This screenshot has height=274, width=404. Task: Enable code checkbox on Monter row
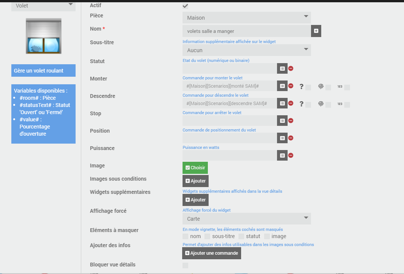pyautogui.click(x=347, y=87)
